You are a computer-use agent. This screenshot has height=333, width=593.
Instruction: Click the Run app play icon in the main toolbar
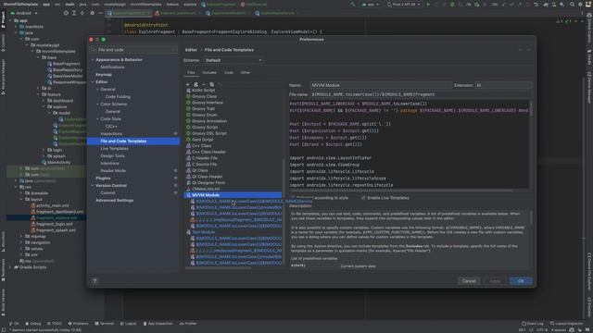pos(428,5)
